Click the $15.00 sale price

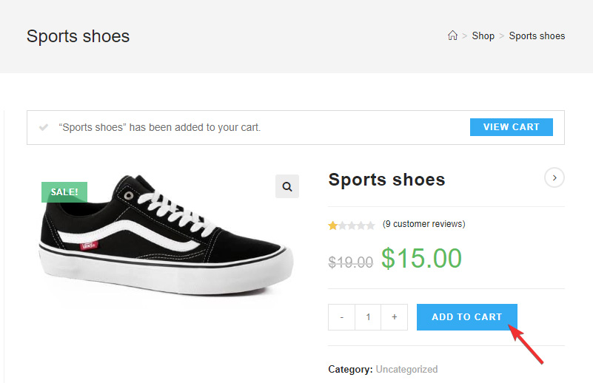pyautogui.click(x=421, y=258)
